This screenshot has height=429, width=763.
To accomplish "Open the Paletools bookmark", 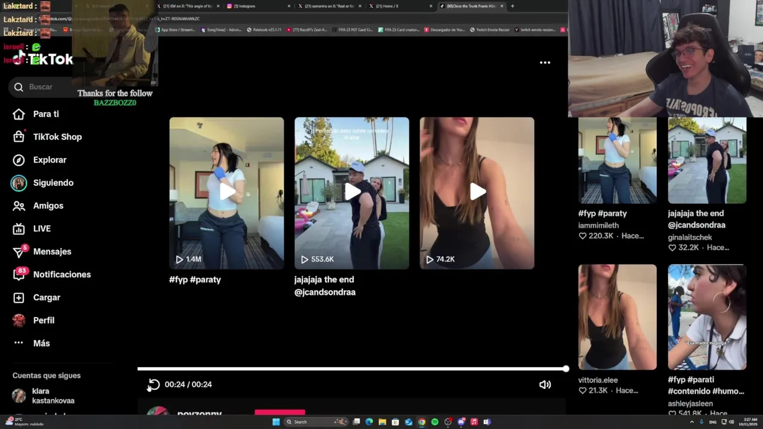I will [263, 29].
